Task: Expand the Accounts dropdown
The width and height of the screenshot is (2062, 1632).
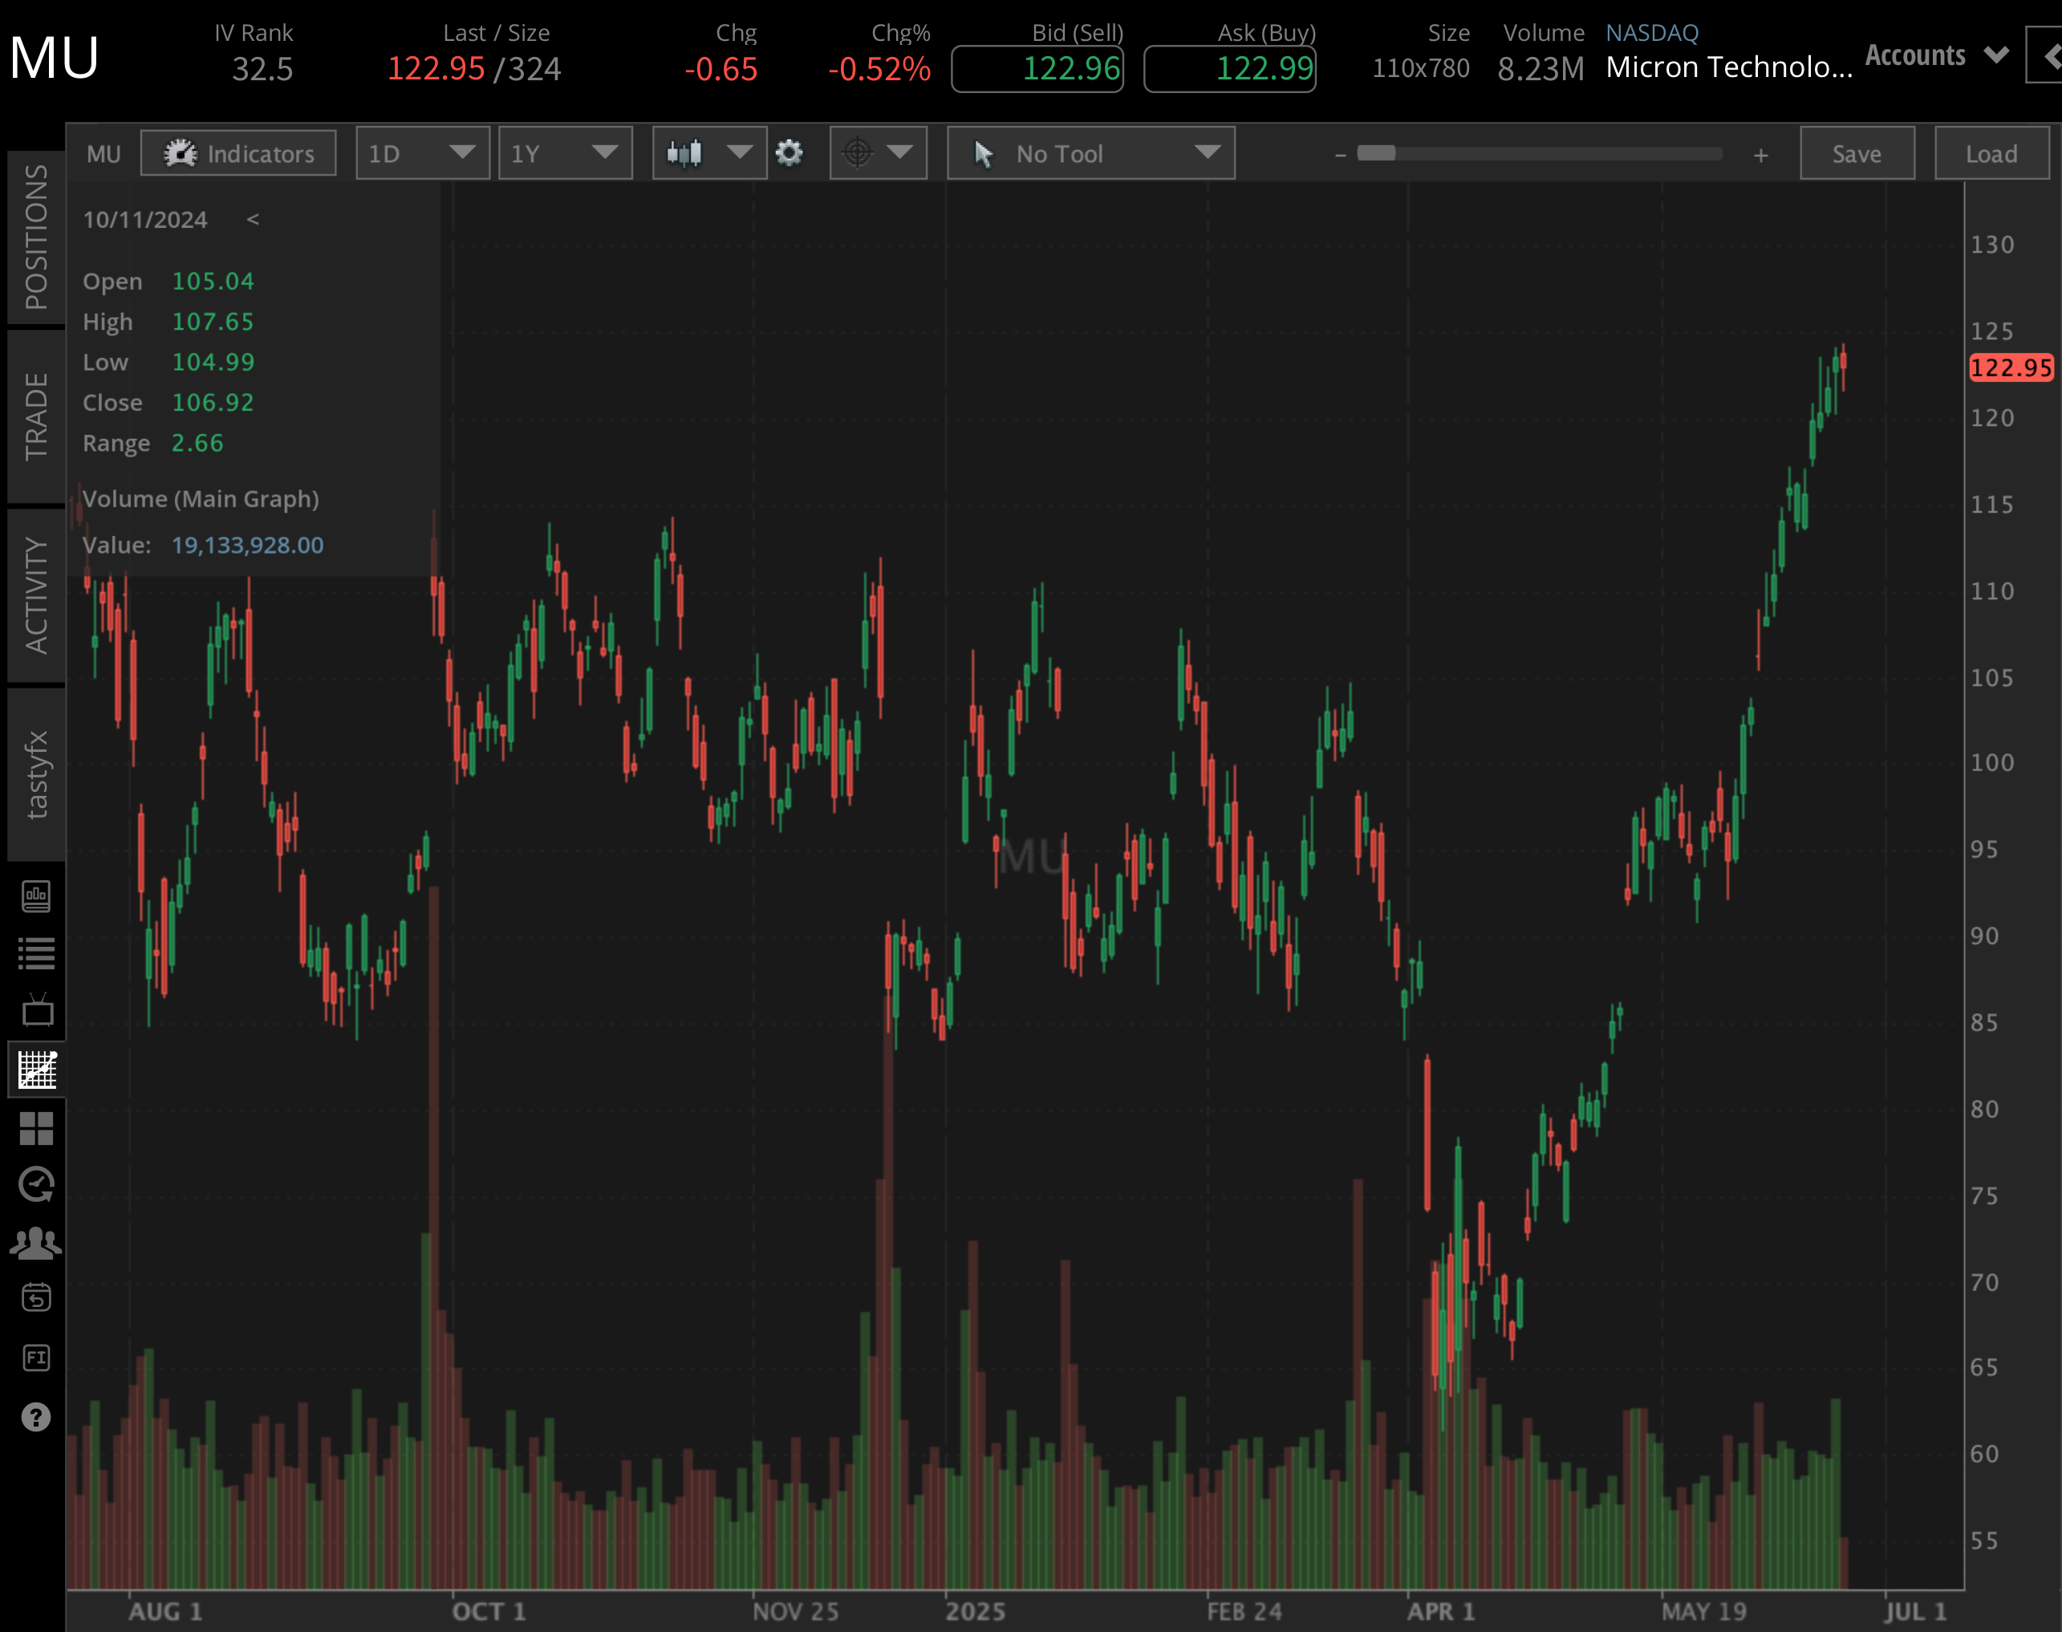Action: pos(1935,55)
